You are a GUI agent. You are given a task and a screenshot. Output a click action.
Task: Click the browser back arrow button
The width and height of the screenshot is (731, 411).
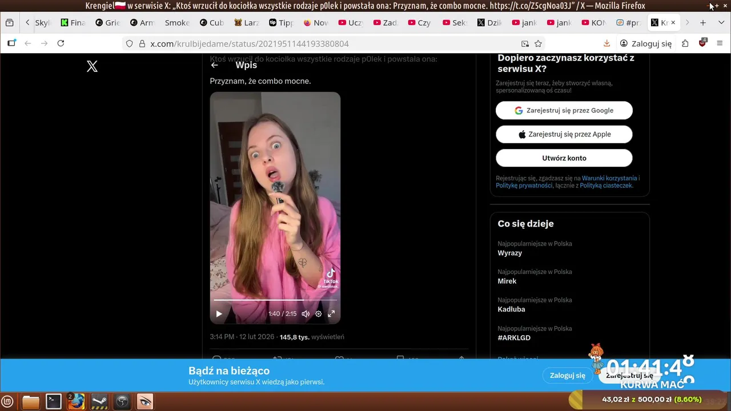point(27,43)
